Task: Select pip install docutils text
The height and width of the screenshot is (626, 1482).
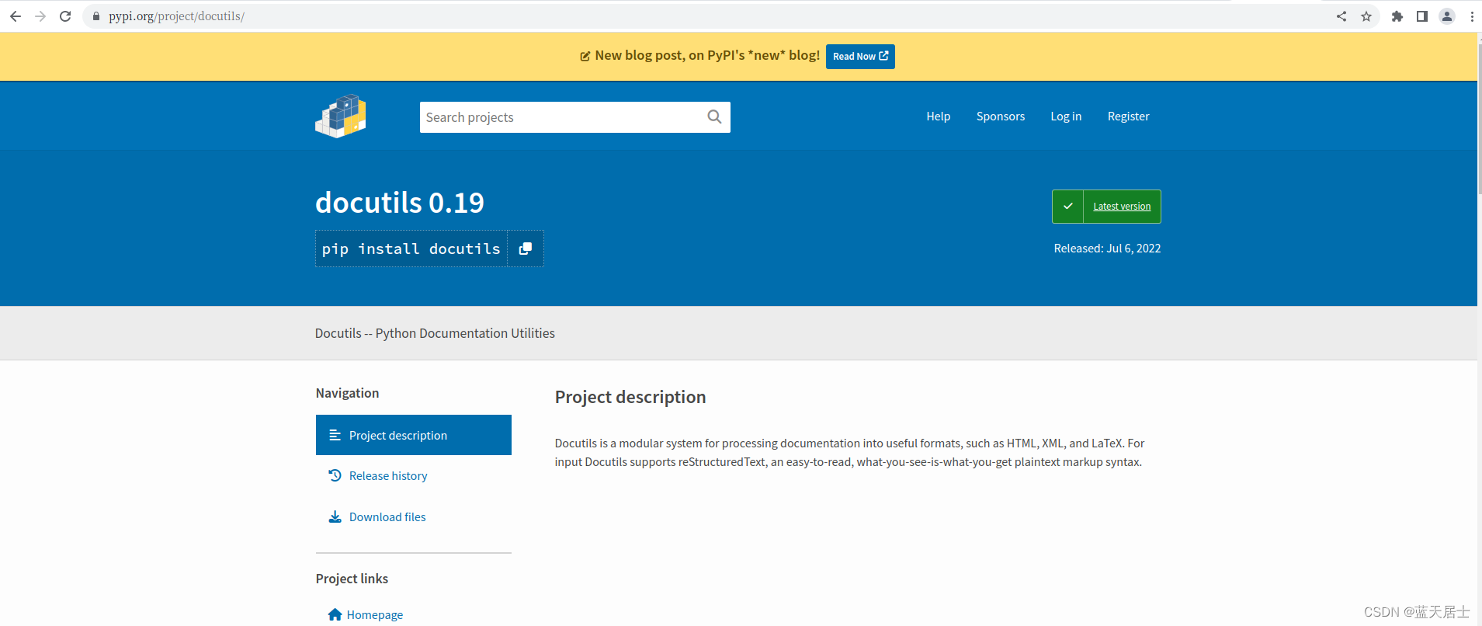Action: 411,249
